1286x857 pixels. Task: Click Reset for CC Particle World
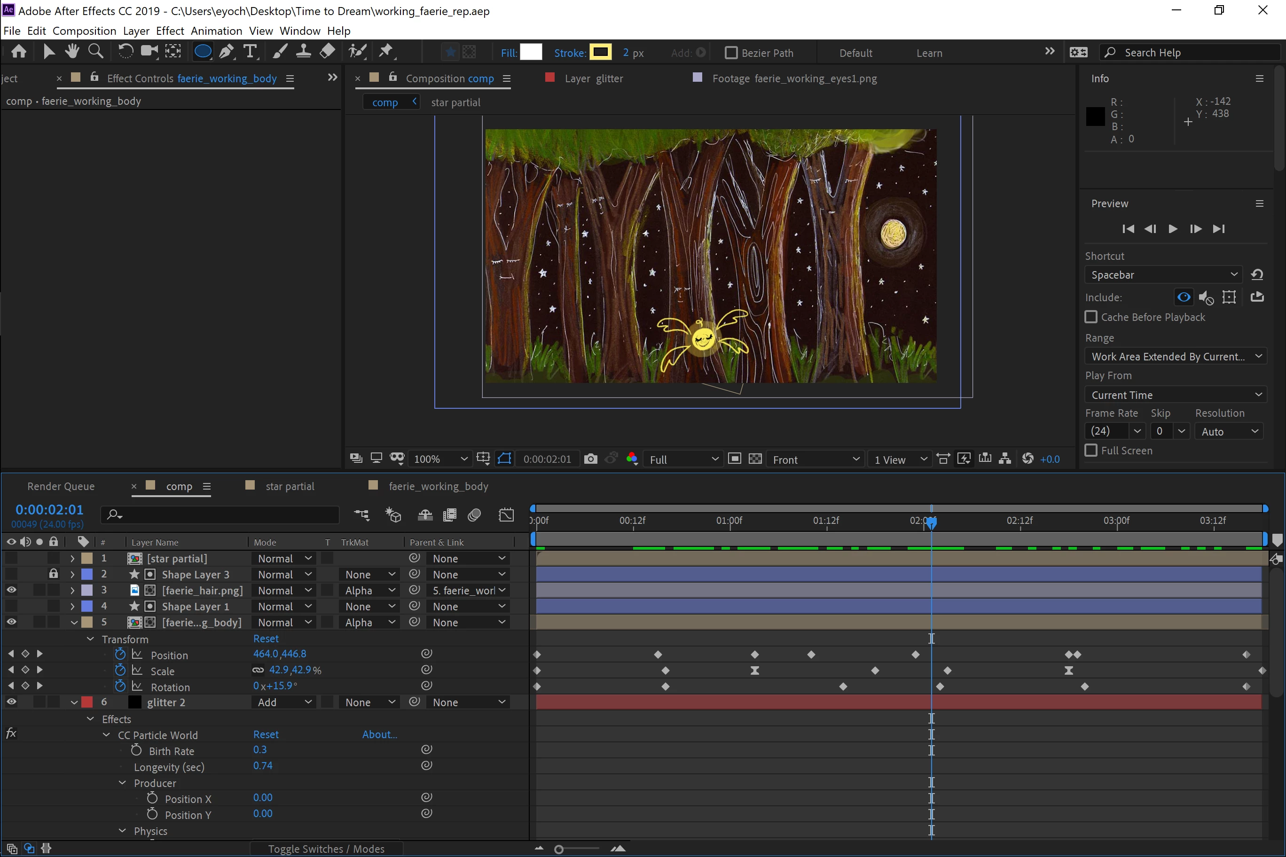[x=266, y=734]
